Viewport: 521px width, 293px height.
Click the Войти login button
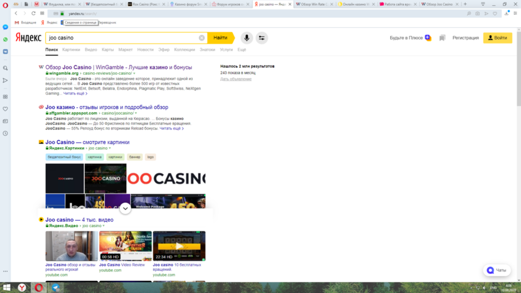[497, 38]
